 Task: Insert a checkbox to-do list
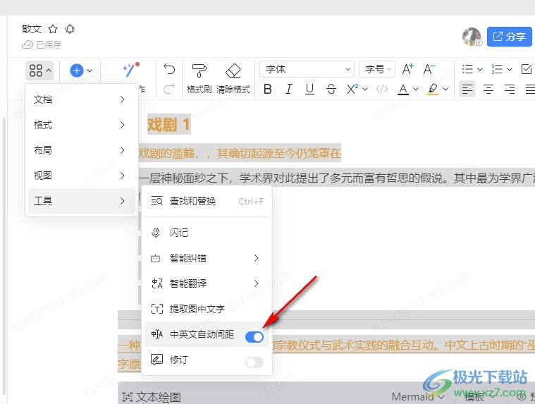click(x=527, y=69)
